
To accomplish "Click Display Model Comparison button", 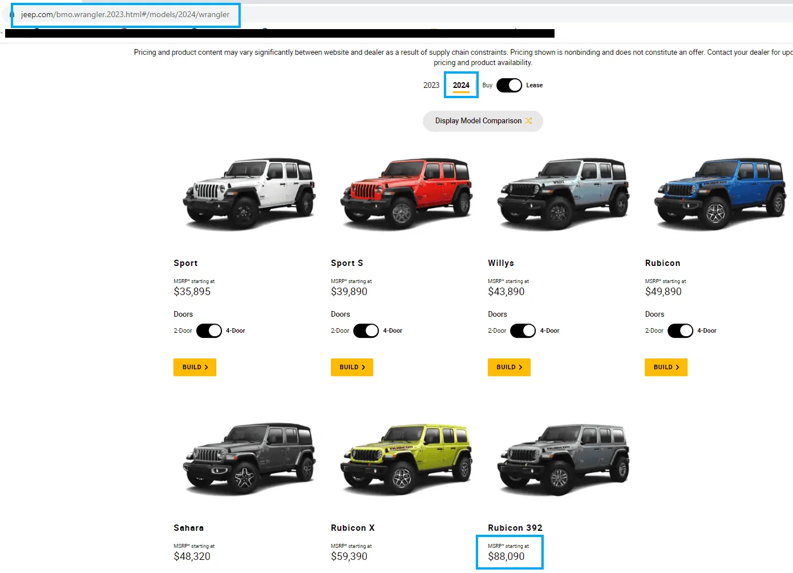I will coord(483,121).
